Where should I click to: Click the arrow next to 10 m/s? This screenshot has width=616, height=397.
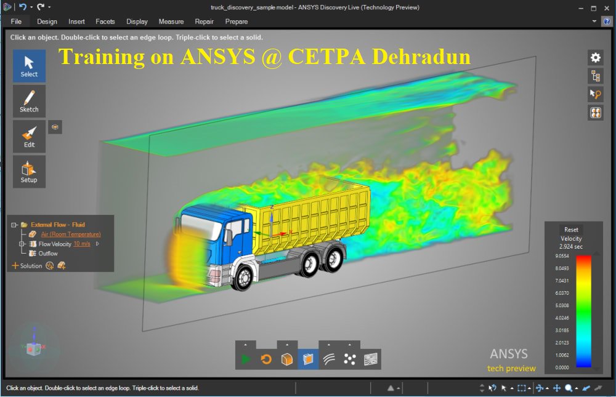(97, 244)
